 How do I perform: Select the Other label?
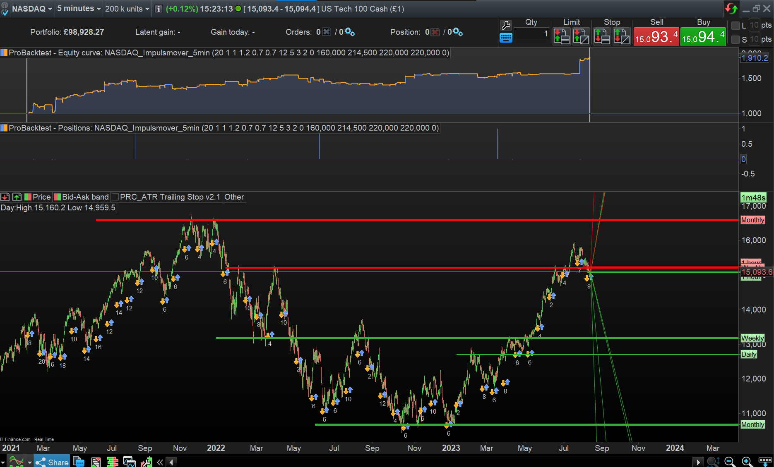[x=234, y=197]
